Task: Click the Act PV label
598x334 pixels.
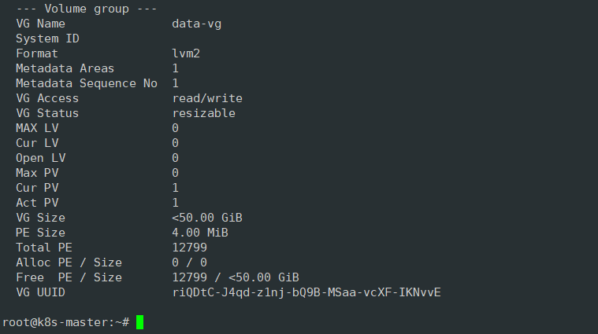Action: pyautogui.click(x=37, y=203)
